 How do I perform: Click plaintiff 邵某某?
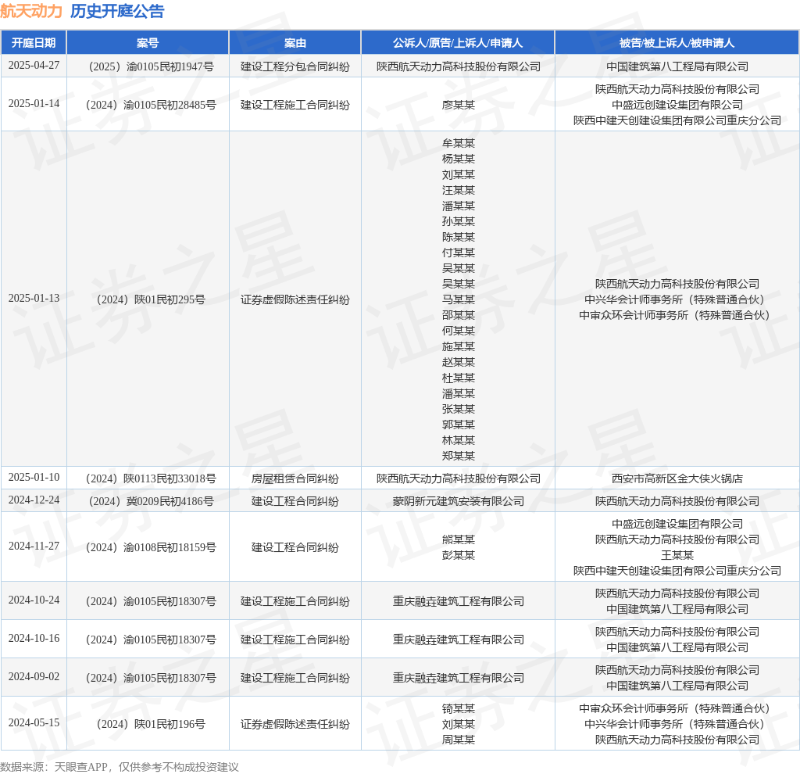458,315
